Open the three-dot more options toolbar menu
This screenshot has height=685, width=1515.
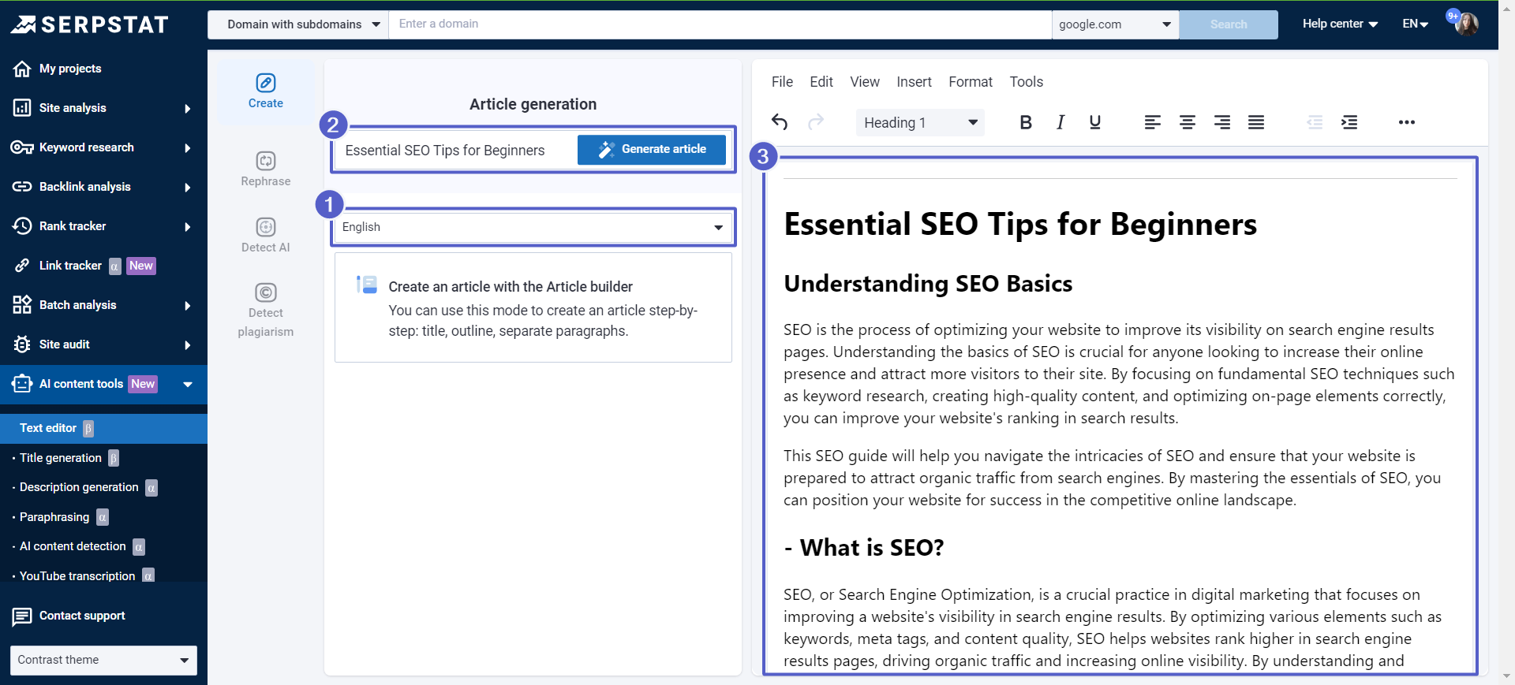[x=1406, y=122]
